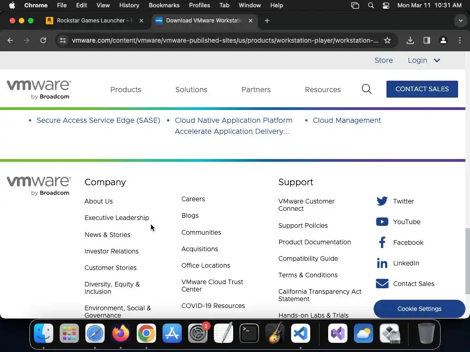The width and height of the screenshot is (470, 352).
Task: Open the Office Locations link
Action: point(206,265)
